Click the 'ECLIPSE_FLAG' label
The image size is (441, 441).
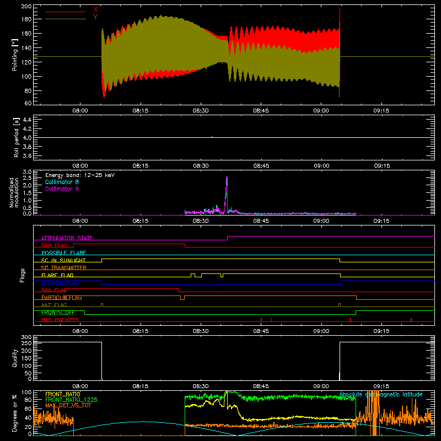coord(60,283)
